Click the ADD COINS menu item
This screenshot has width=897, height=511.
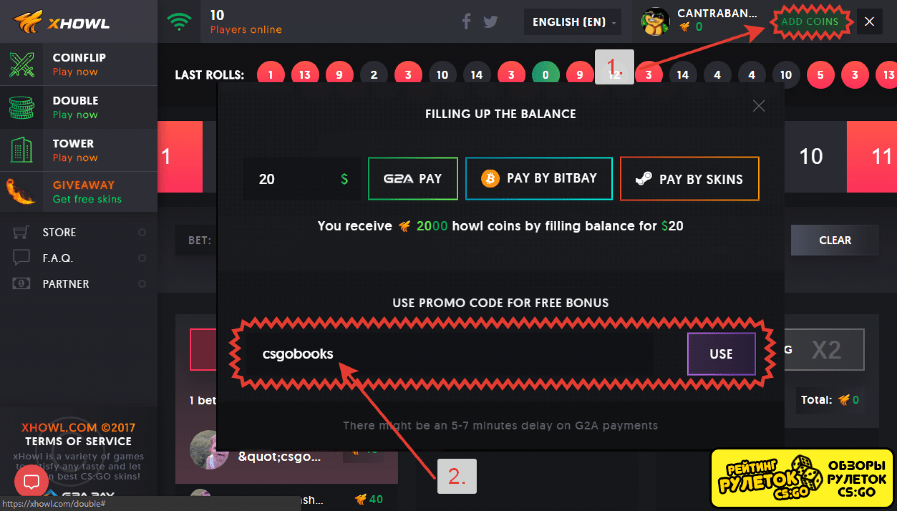click(x=808, y=21)
